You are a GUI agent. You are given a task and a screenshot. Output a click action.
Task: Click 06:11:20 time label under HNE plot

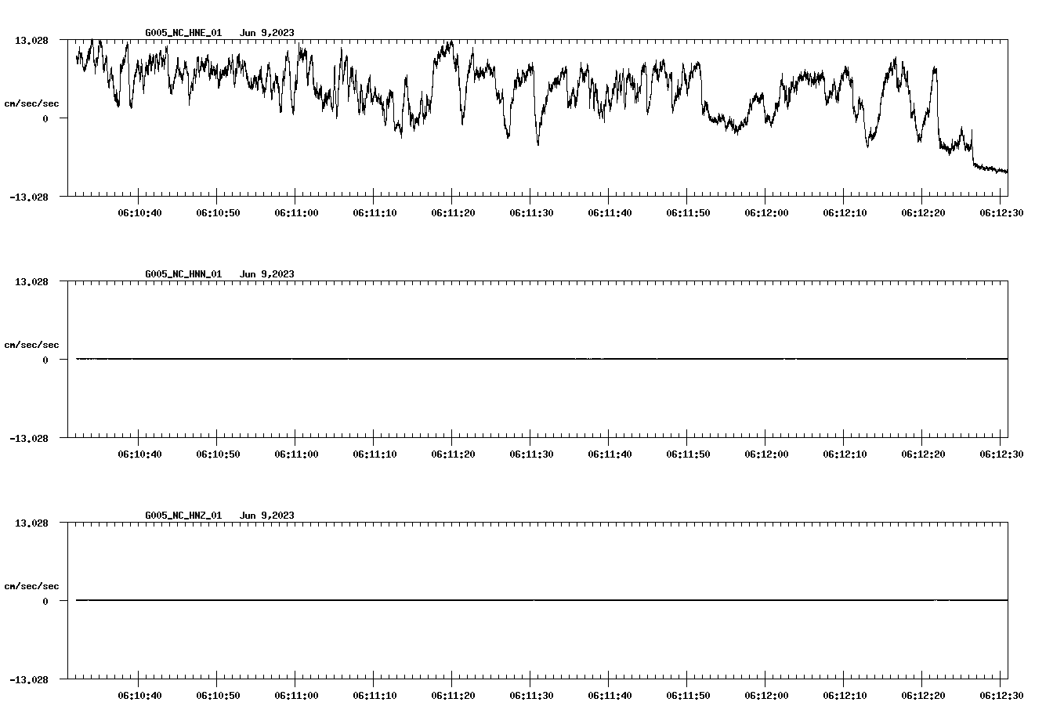tap(453, 213)
